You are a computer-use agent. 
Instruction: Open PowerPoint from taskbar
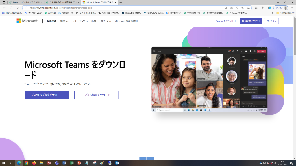tap(79, 163)
